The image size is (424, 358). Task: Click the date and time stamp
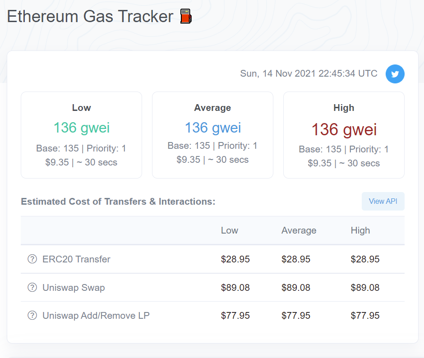pyautogui.click(x=309, y=73)
